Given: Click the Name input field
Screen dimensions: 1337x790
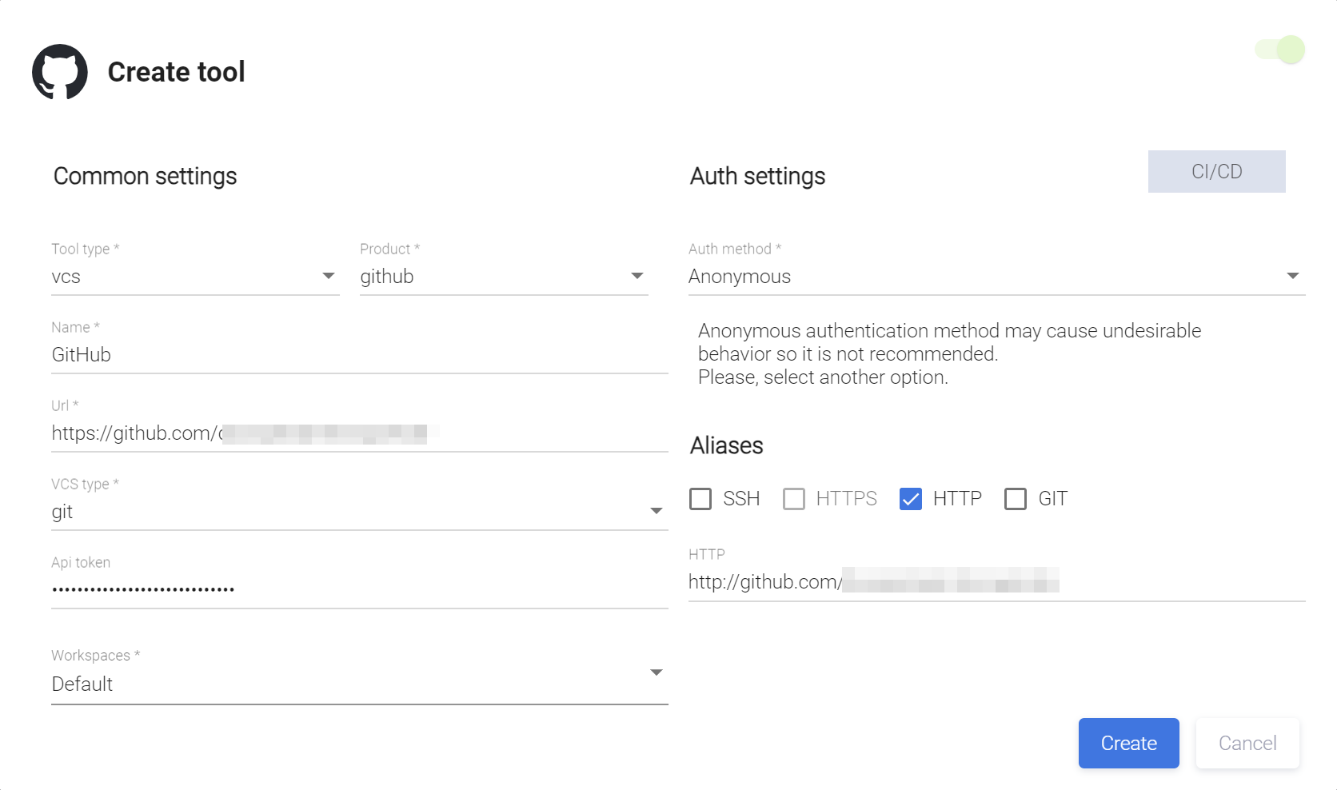Looking at the screenshot, I should 358,355.
